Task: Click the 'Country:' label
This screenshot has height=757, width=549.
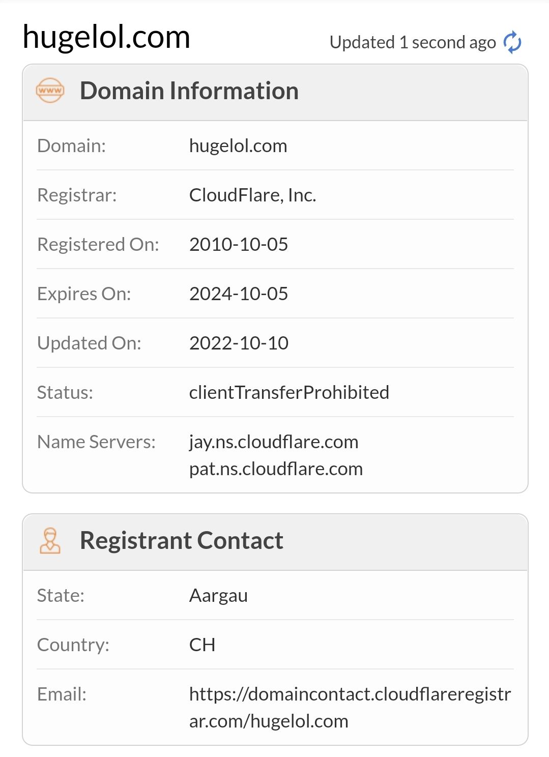Action: coord(73,645)
